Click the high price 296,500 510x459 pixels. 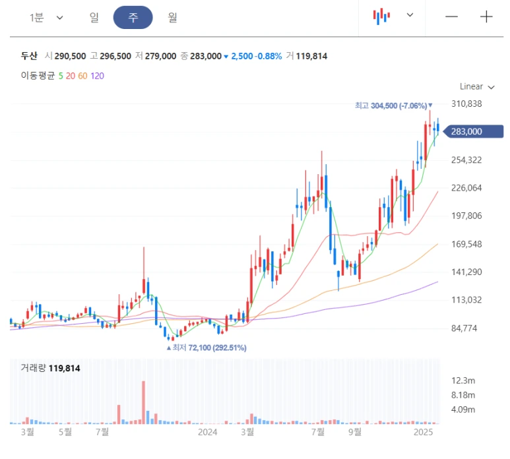tap(115, 56)
